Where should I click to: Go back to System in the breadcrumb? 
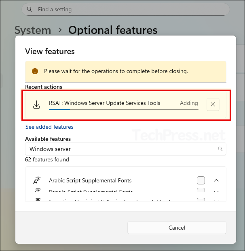pyautogui.click(x=33, y=30)
